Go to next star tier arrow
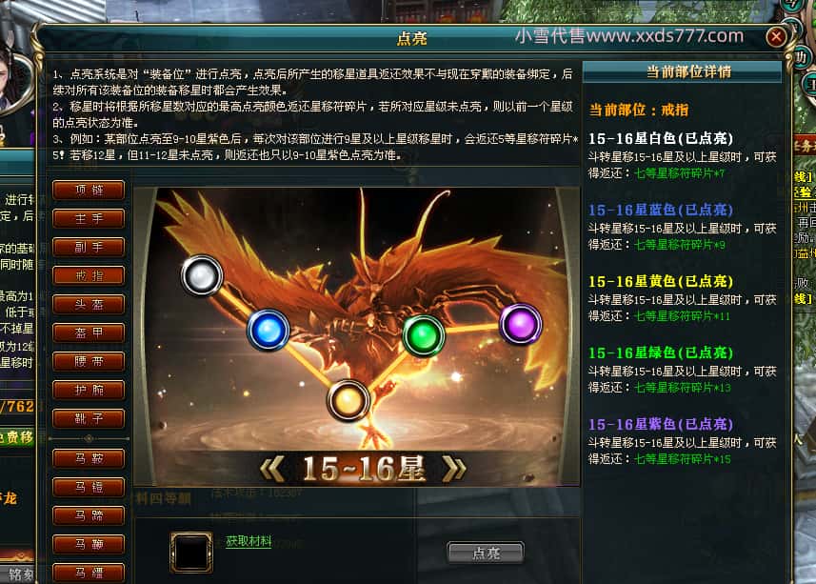This screenshot has width=816, height=584. click(454, 469)
